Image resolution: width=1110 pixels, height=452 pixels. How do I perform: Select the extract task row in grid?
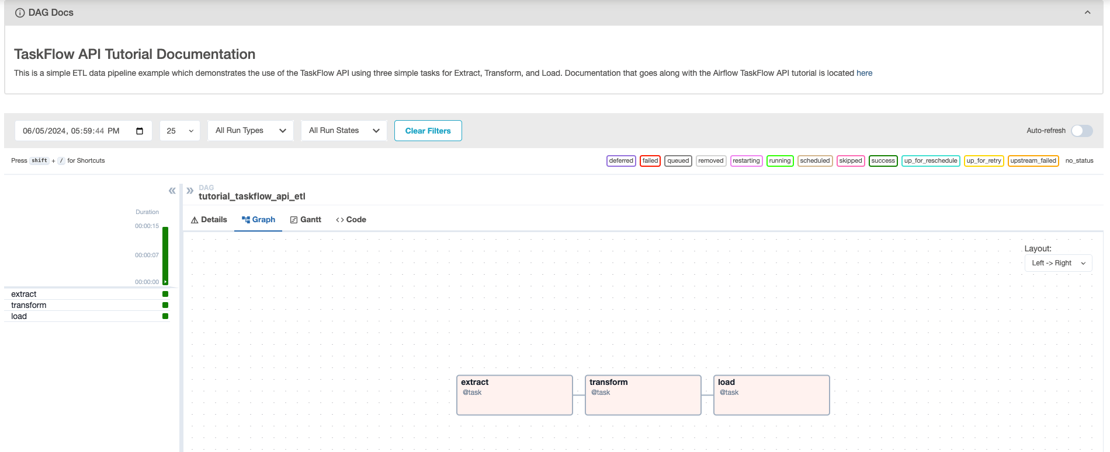point(87,295)
